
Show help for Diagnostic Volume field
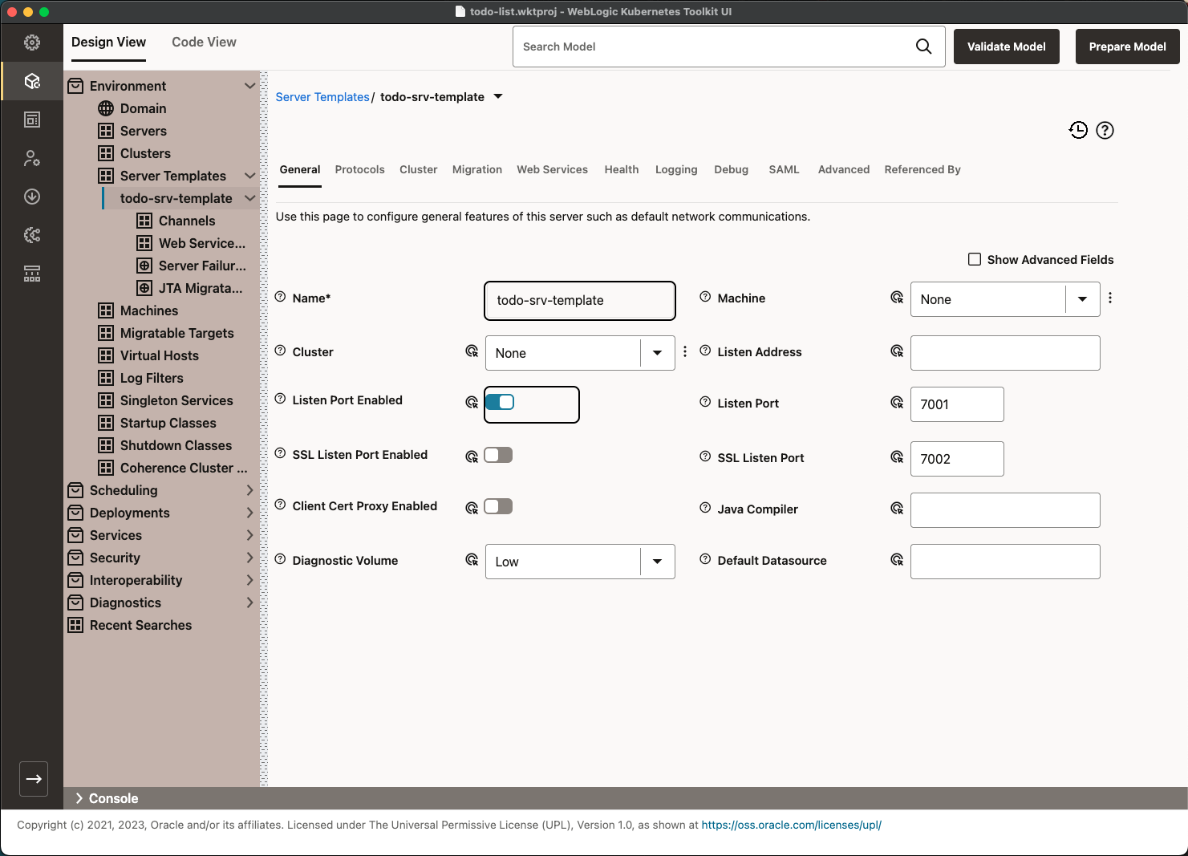[x=280, y=559]
